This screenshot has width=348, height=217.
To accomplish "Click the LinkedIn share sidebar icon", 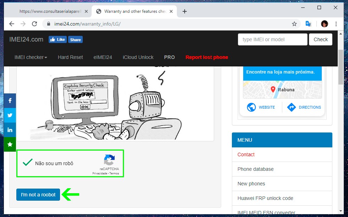I will (x=10, y=130).
